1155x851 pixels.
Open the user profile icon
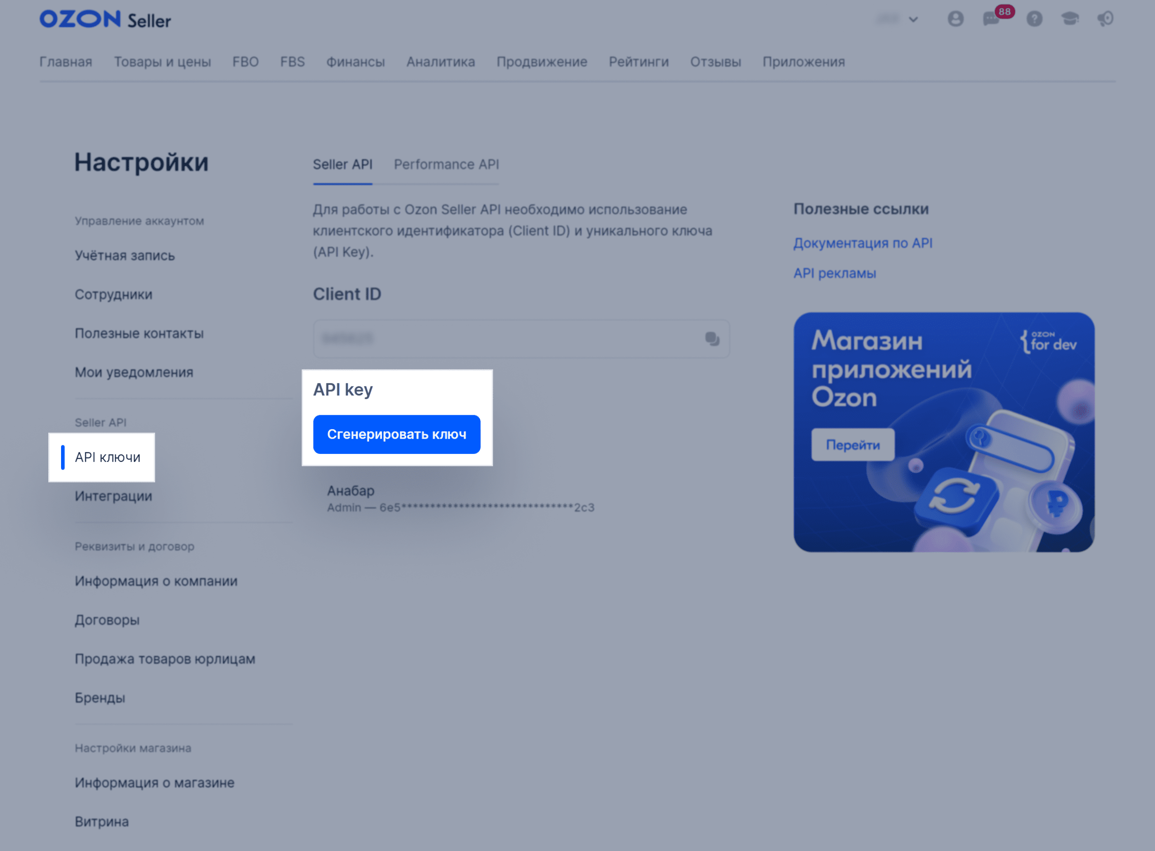pyautogui.click(x=955, y=19)
